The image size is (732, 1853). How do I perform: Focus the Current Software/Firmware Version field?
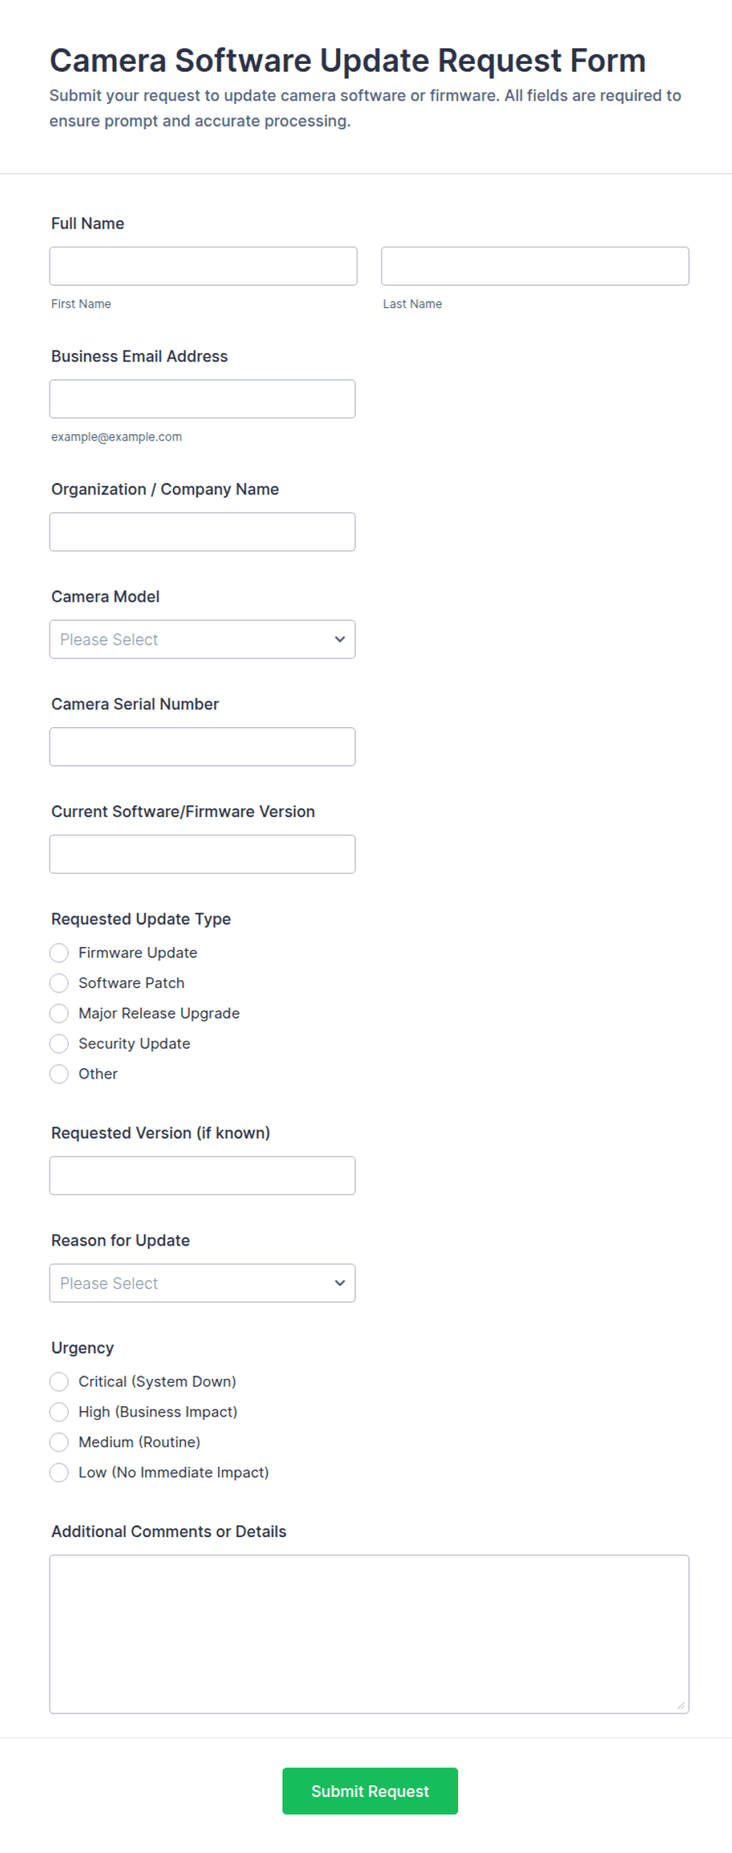[202, 854]
